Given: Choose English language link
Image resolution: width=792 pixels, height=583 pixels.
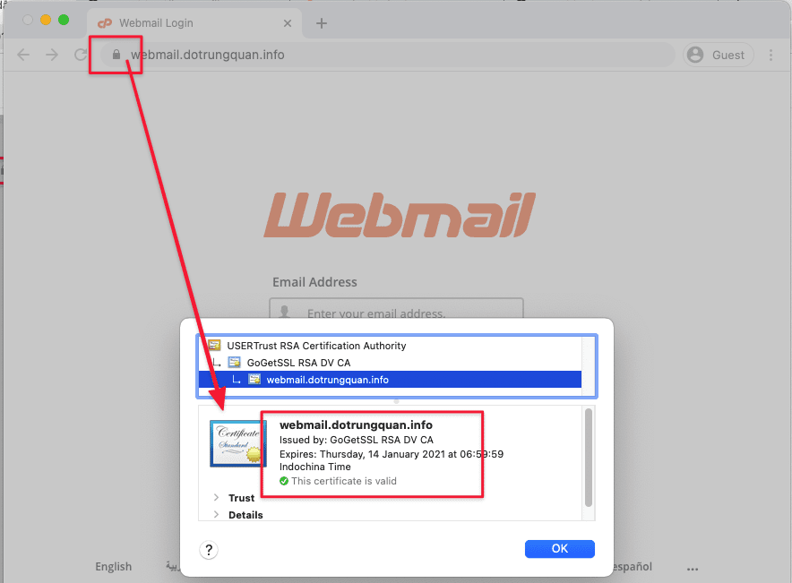Looking at the screenshot, I should click(x=114, y=567).
